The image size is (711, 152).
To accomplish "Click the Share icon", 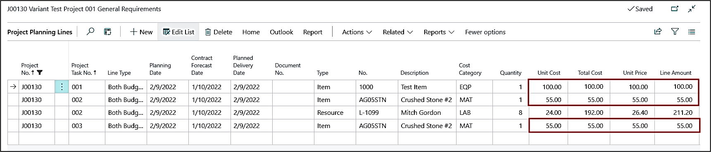I will (x=658, y=31).
